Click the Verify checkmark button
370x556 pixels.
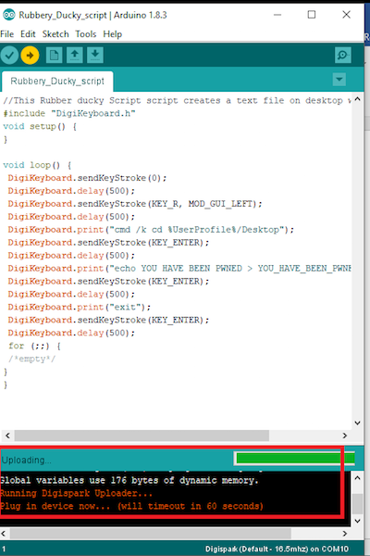click(x=9, y=56)
